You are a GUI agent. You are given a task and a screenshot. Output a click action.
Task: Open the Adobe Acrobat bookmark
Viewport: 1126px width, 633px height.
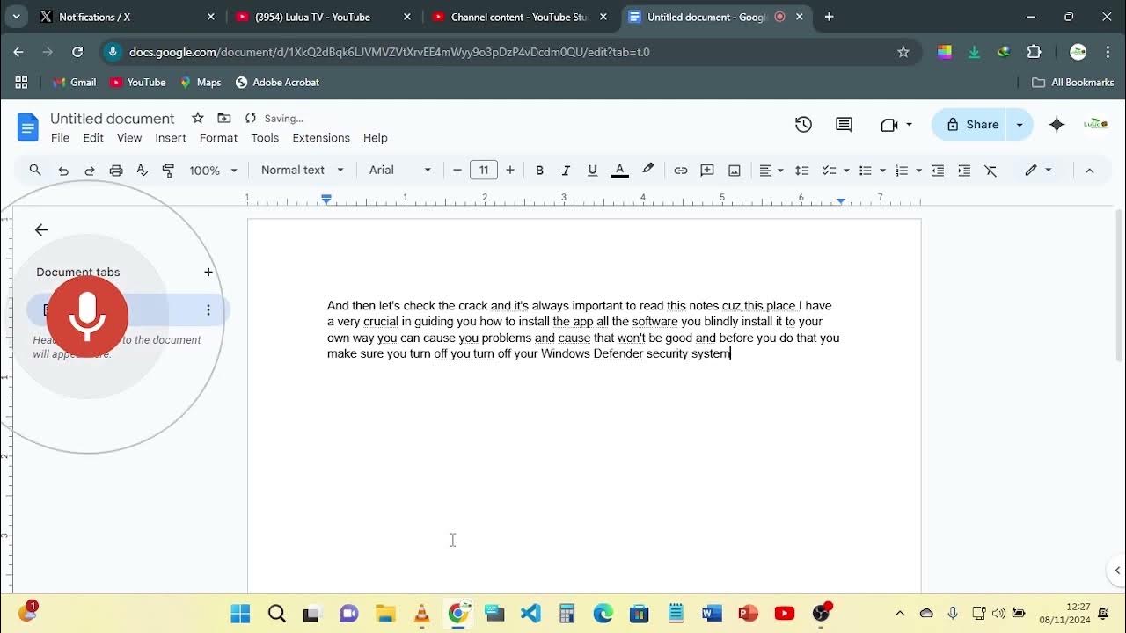[x=277, y=83]
